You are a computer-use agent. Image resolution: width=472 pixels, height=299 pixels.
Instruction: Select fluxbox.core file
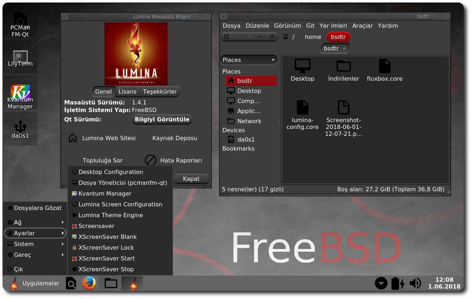coord(384,71)
